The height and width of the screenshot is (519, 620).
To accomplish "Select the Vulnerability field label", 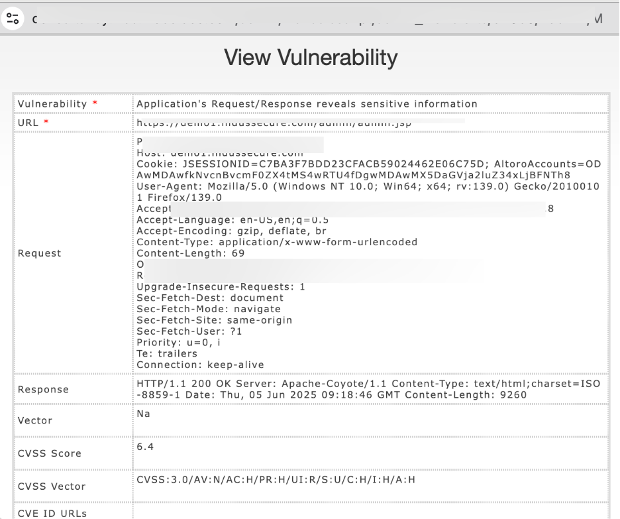I will point(52,104).
